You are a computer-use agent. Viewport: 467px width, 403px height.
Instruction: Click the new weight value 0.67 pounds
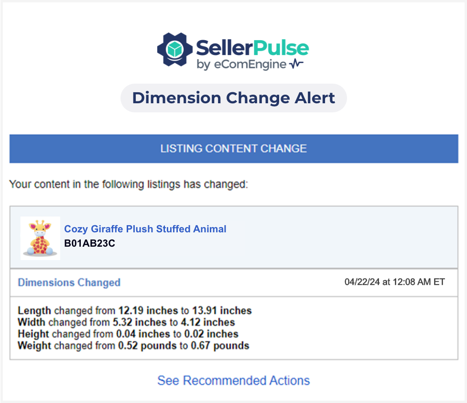[220, 345]
